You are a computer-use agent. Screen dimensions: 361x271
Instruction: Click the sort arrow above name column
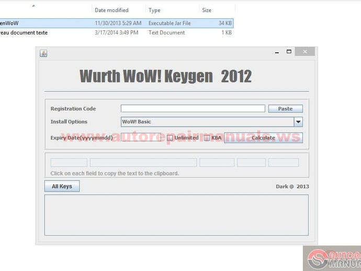coord(33,6)
